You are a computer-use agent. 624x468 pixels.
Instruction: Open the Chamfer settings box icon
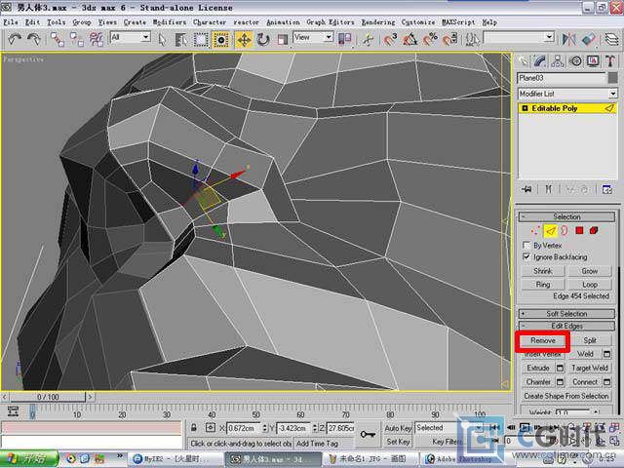560,382
